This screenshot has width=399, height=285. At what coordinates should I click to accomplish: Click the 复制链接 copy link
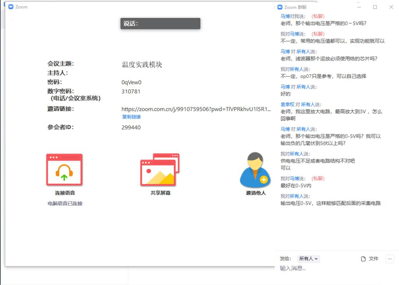[x=130, y=117]
